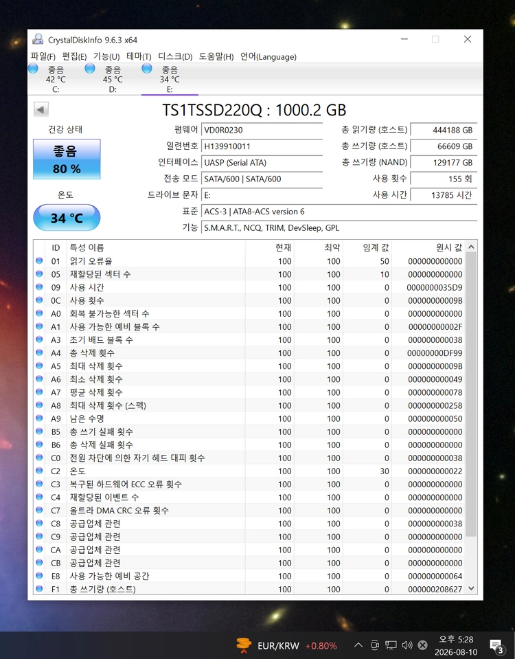Open the EUR/KRW taskbar widget
The image size is (515, 659).
tap(286, 645)
